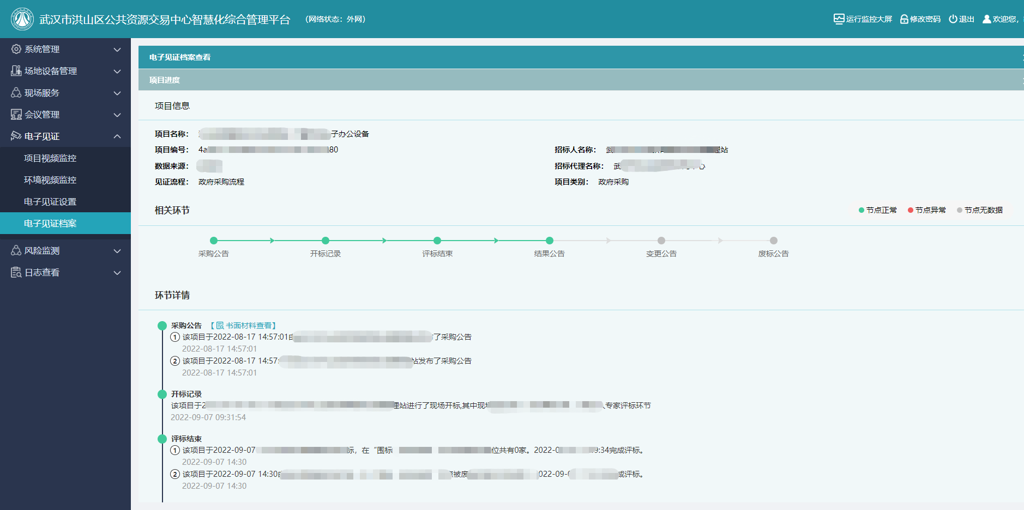Viewport: 1024px width, 510px height.
Task: Click the 政府采购流程 value text
Action: pyautogui.click(x=221, y=182)
